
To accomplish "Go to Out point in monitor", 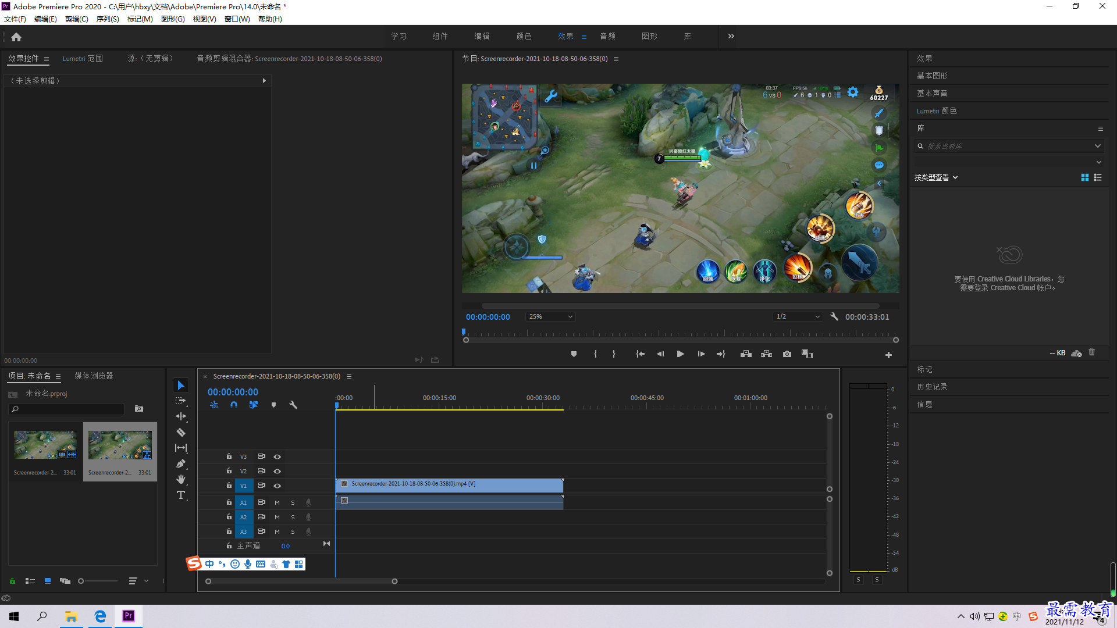I will [x=721, y=354].
